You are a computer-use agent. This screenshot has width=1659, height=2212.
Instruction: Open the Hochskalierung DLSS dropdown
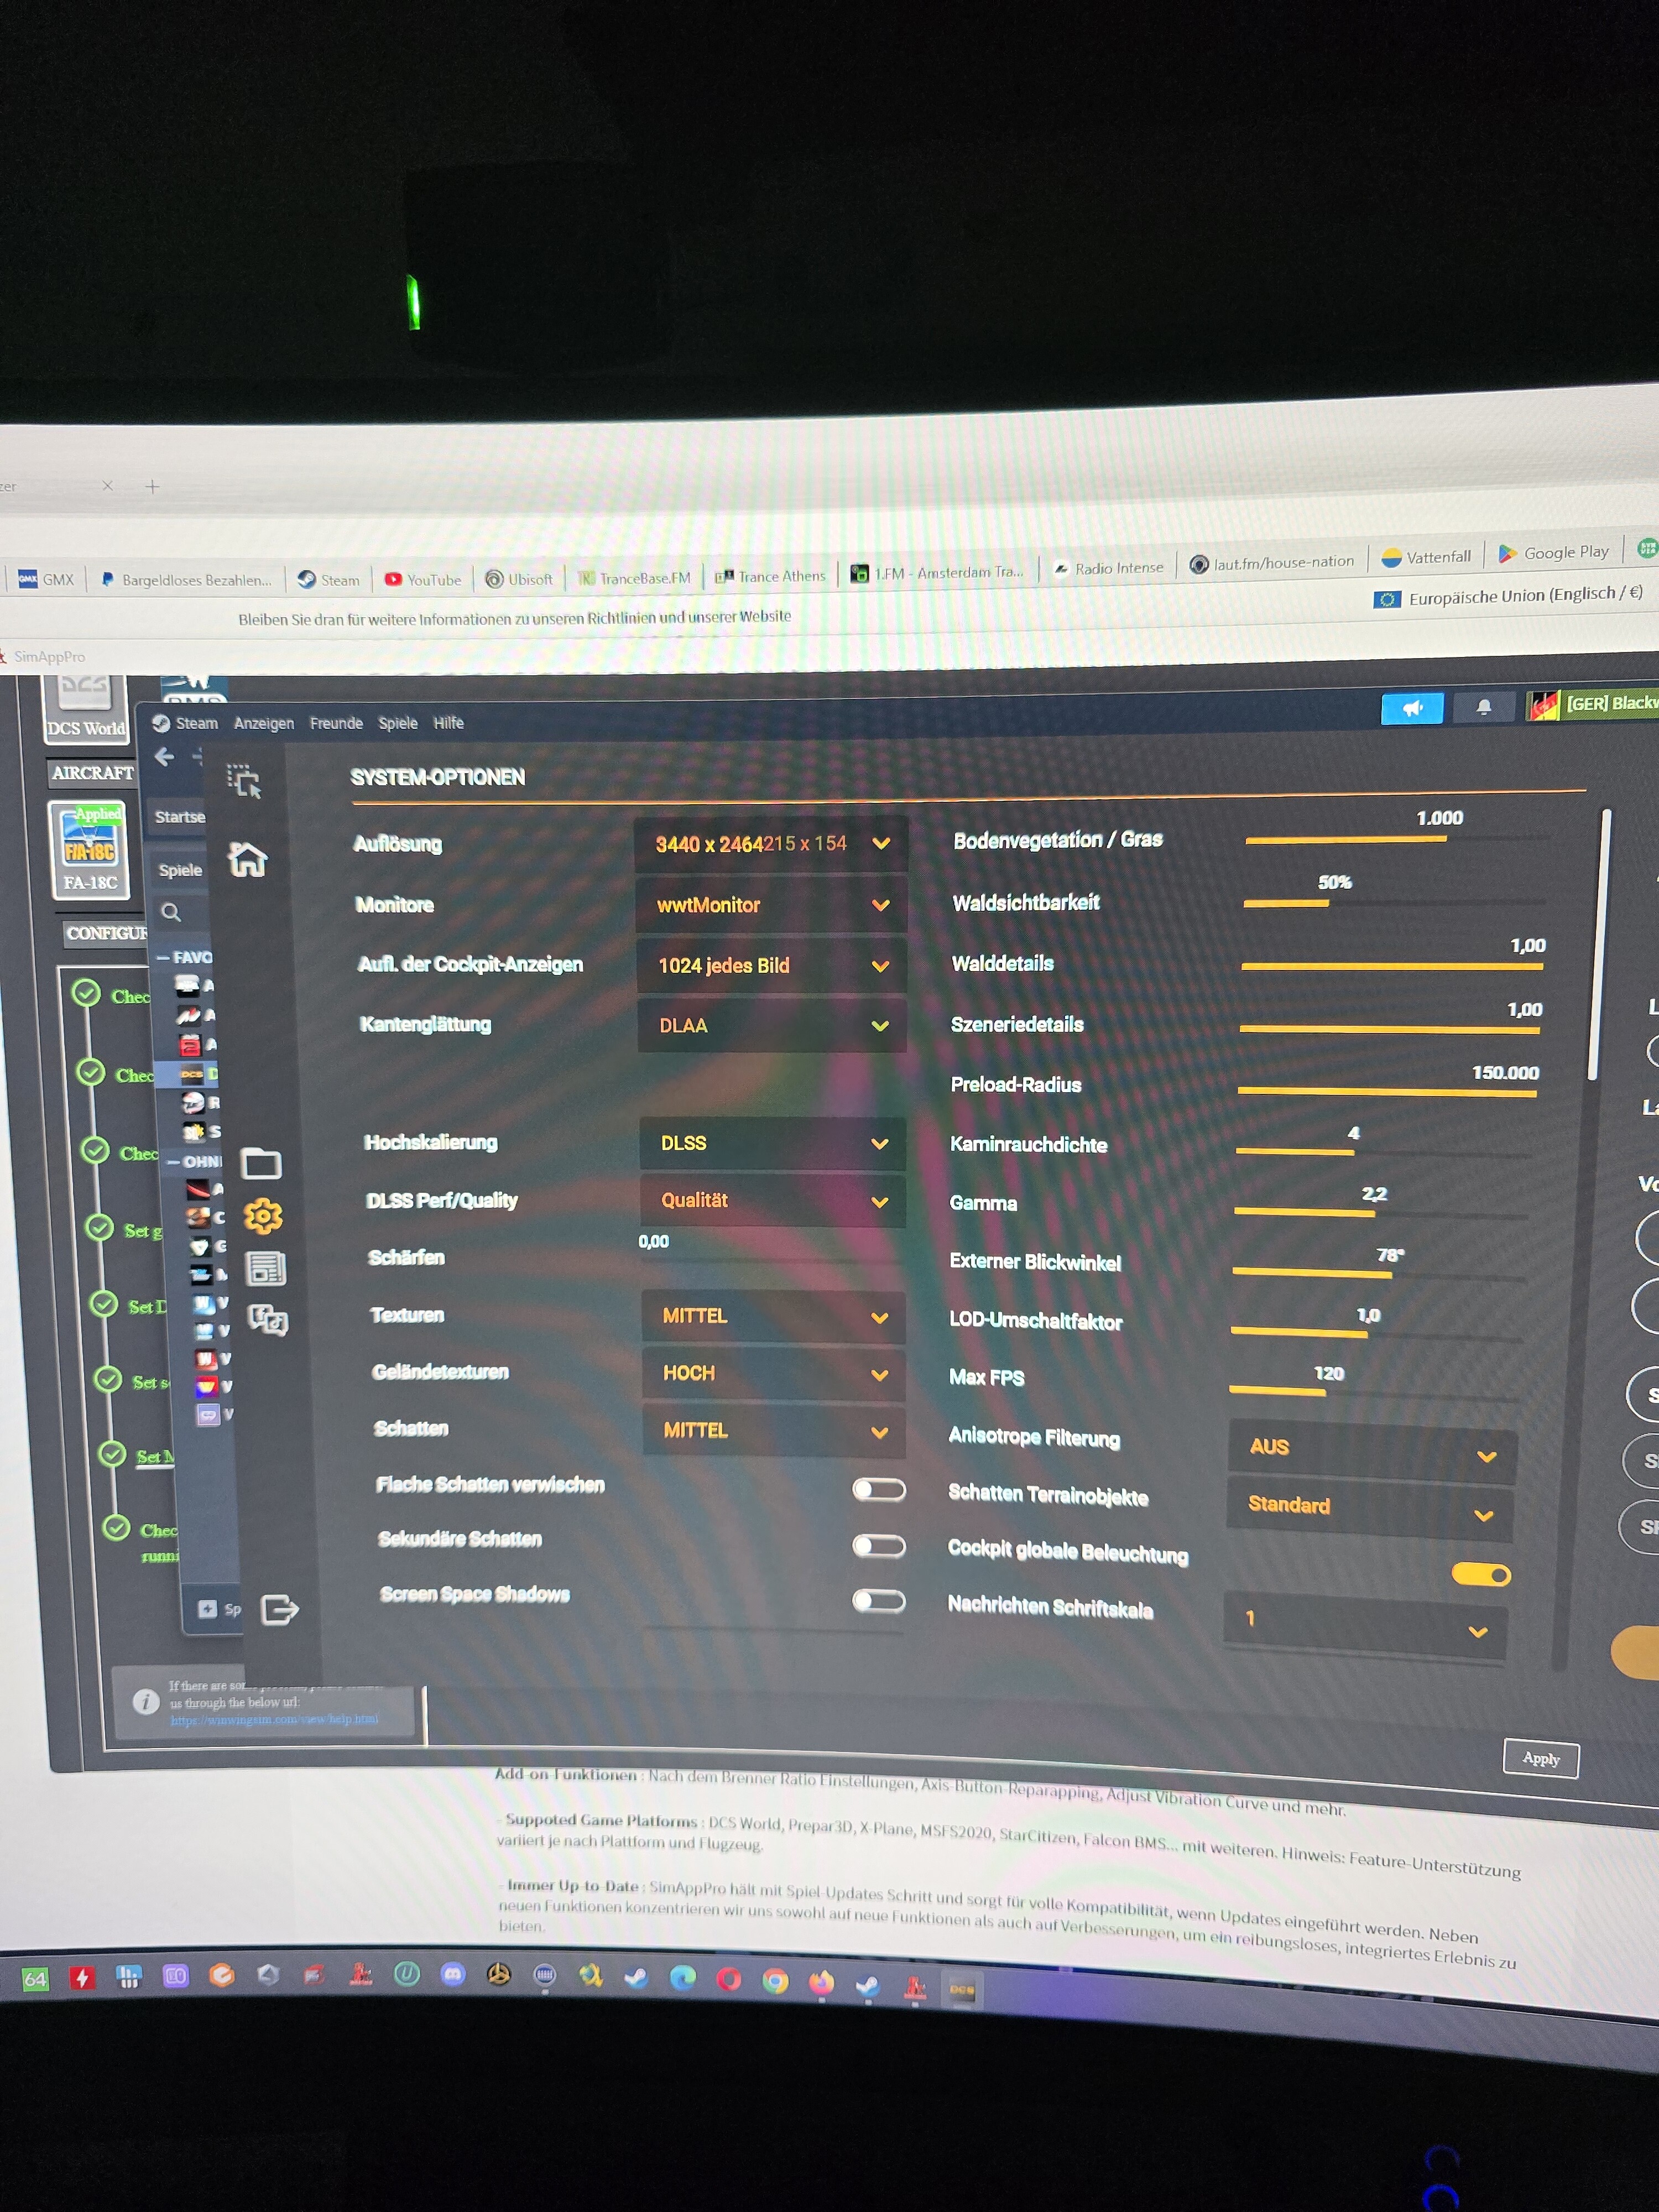point(773,1143)
